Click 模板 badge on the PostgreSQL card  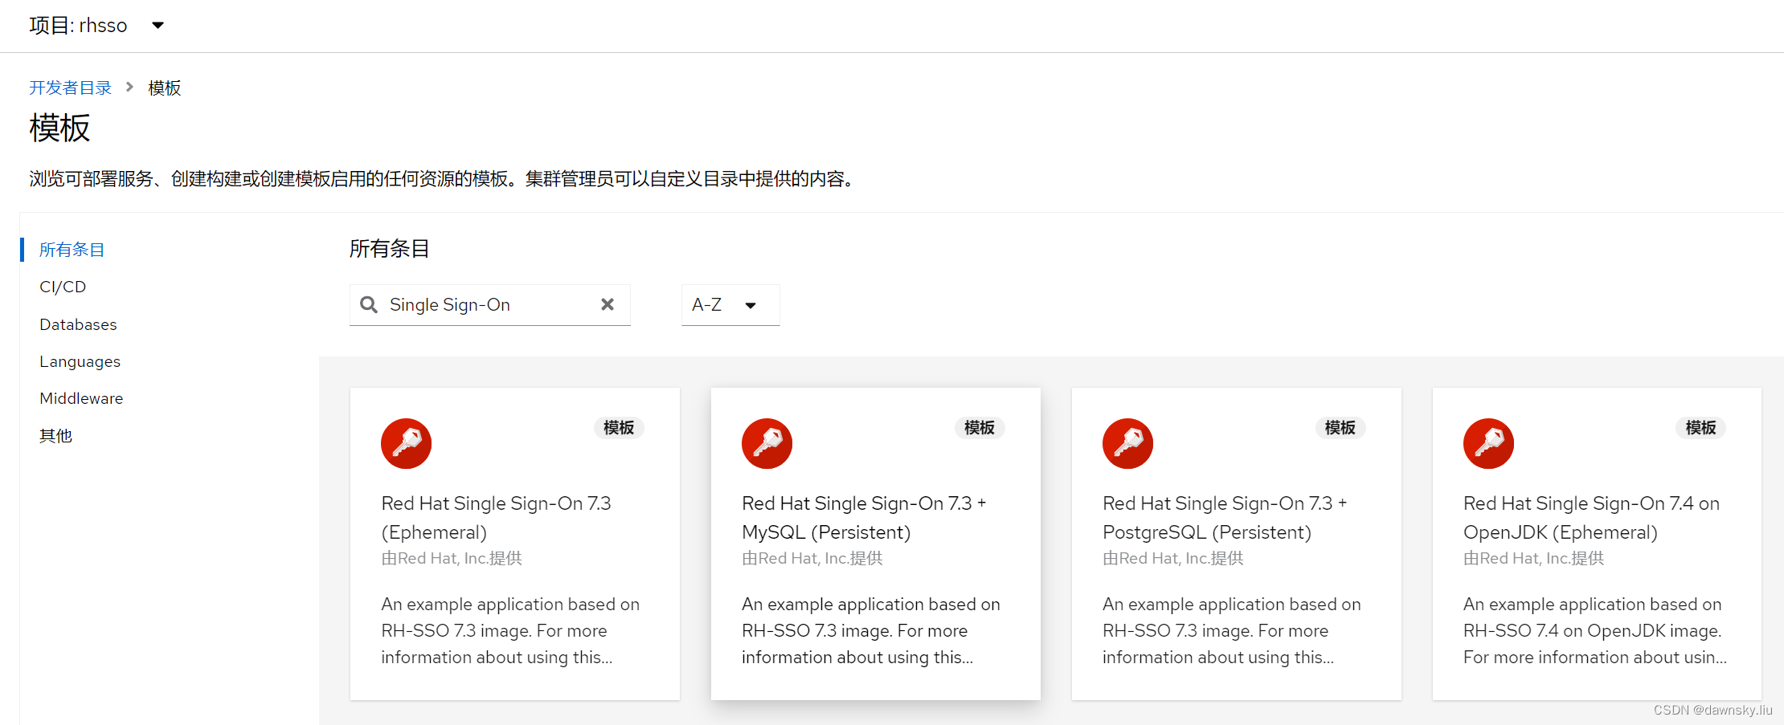[1340, 428]
